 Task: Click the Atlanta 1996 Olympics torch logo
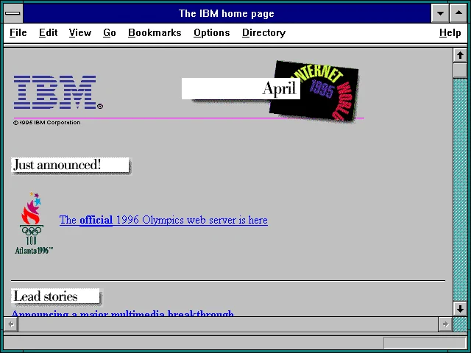pos(33,224)
